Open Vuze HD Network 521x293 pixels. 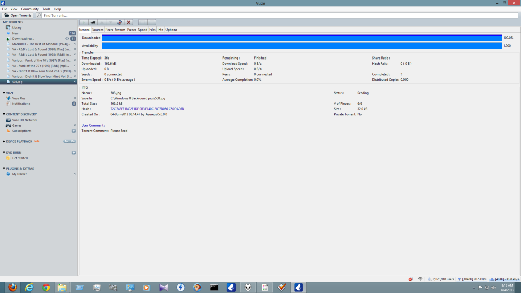pos(24,120)
